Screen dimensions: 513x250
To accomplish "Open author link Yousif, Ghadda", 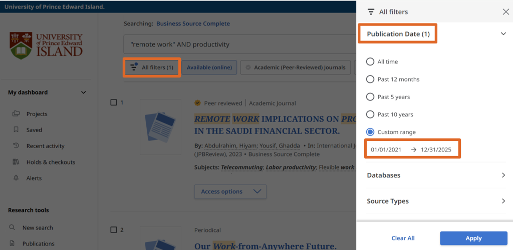I will coord(280,145).
